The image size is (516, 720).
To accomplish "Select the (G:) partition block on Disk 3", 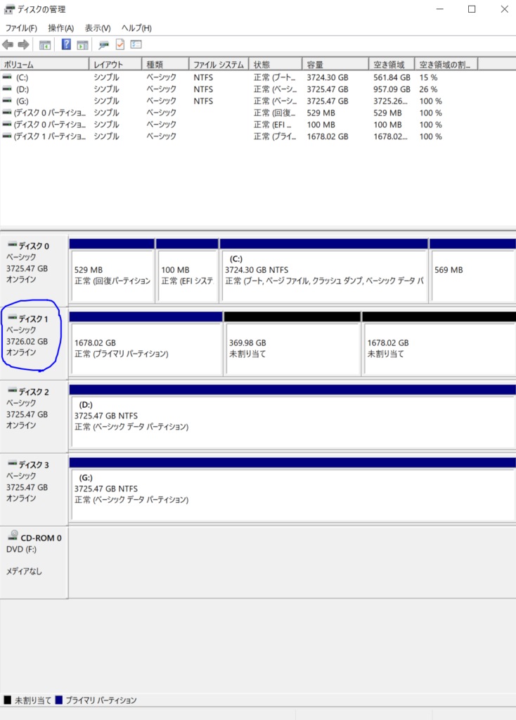I will [x=292, y=493].
